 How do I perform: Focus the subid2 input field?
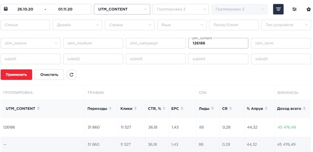tap(93, 59)
